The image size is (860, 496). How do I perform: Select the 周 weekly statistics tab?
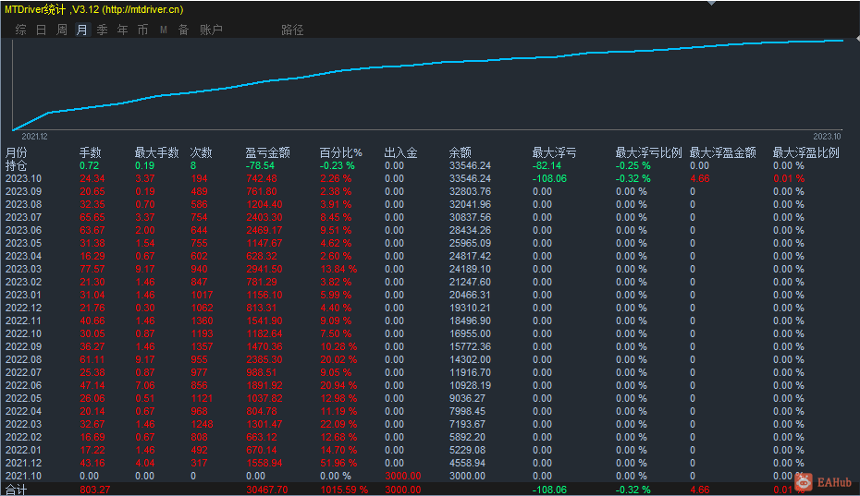(x=61, y=30)
